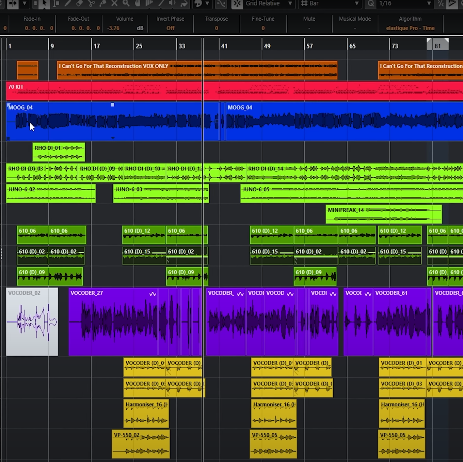
Task: Click the Volume -3.76 dB field
Action: coord(125,28)
